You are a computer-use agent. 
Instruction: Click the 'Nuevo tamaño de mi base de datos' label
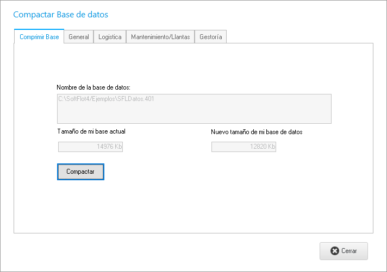tap(257, 132)
